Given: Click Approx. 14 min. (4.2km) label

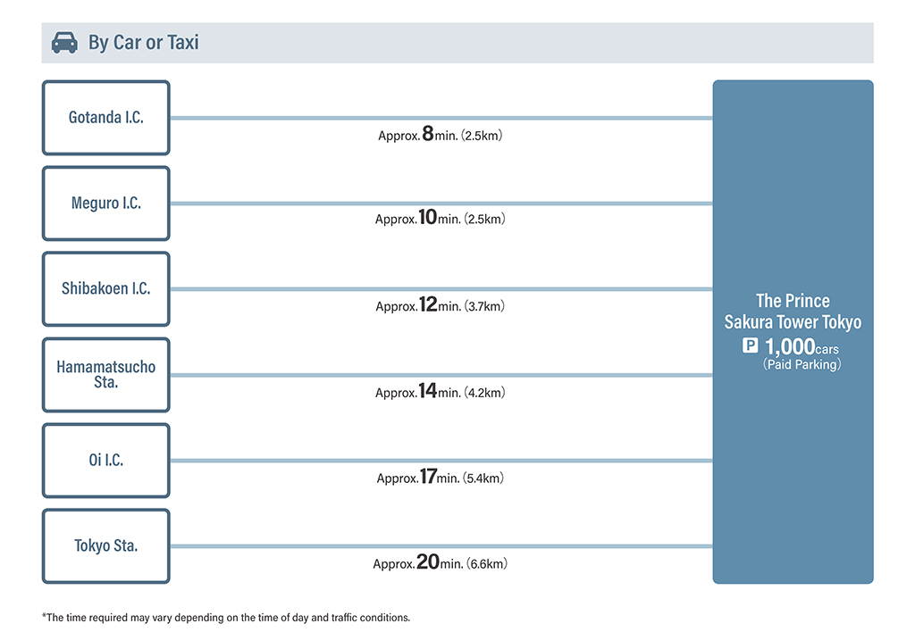Looking at the screenshot, I should [x=440, y=391].
